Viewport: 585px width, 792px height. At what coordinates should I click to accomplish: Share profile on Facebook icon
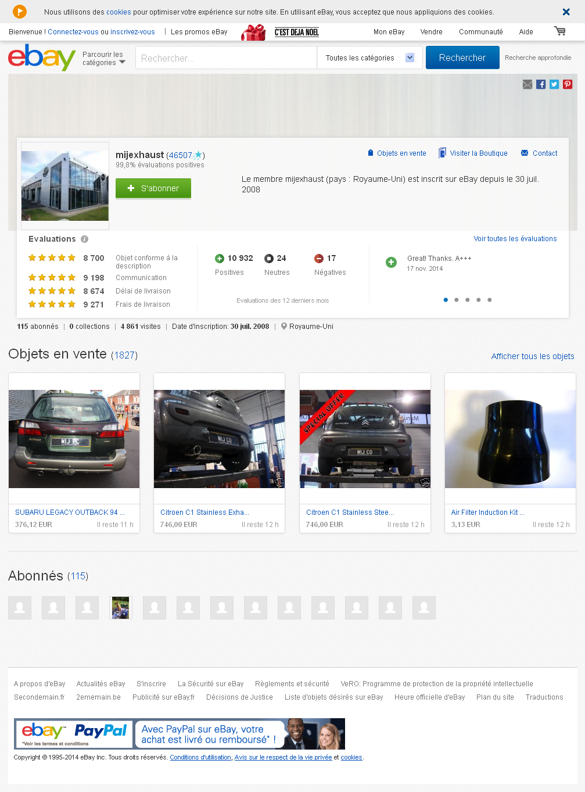541,85
